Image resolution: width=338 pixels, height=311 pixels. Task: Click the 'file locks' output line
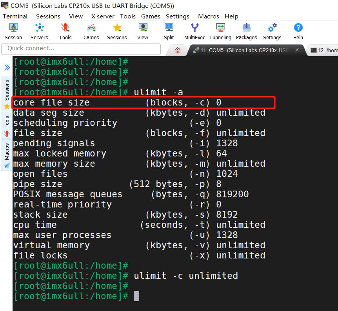[x=139, y=255]
